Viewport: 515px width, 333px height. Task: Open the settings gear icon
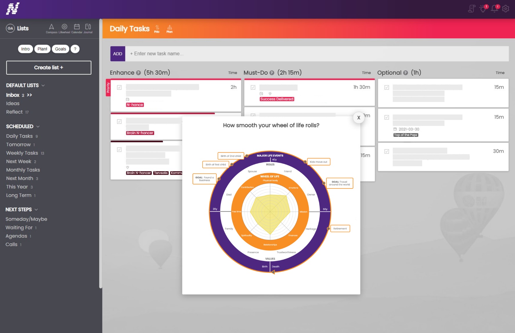click(x=505, y=9)
